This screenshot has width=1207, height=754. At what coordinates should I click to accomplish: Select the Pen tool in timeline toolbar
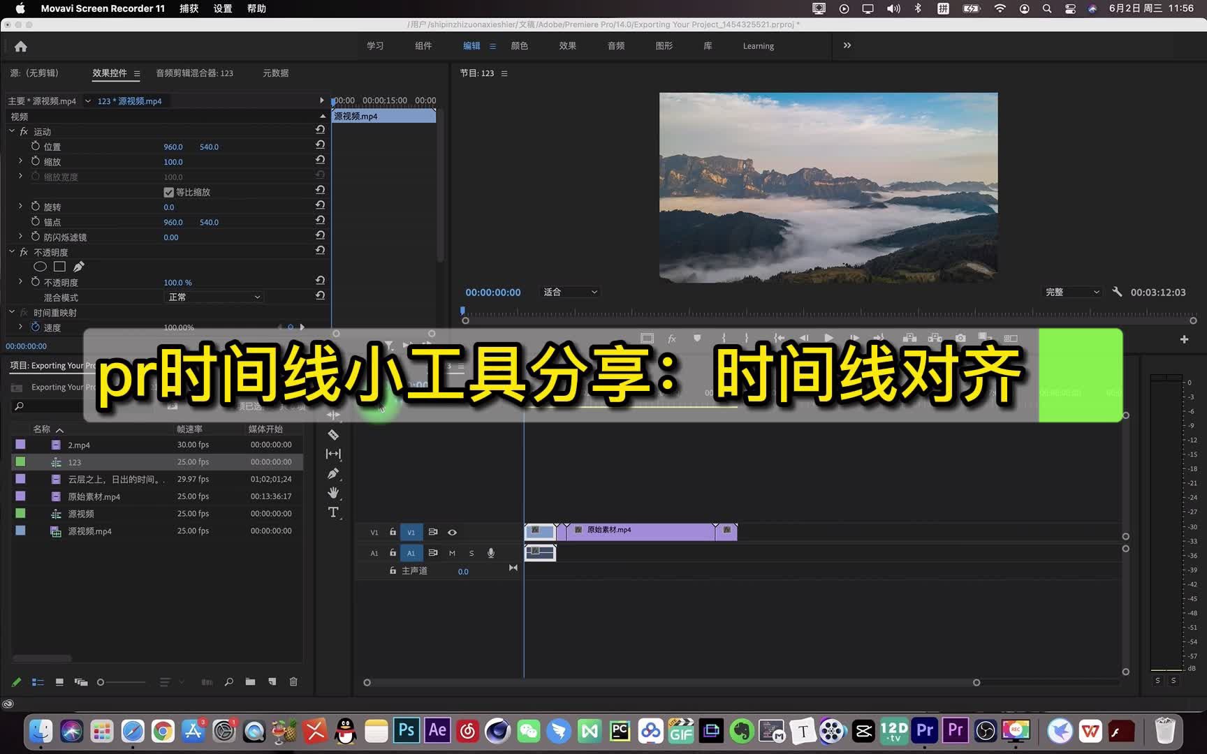tap(334, 474)
